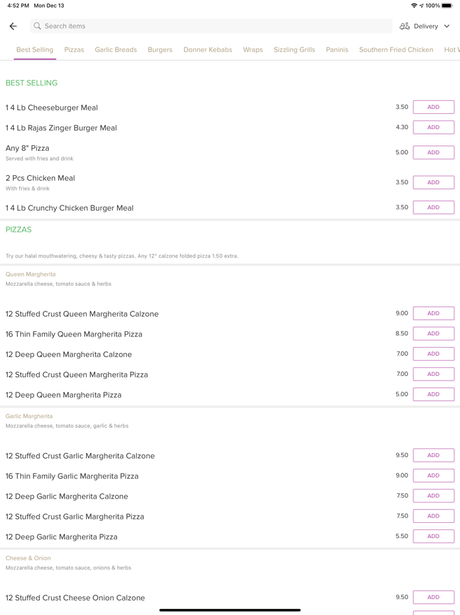Image resolution: width=460 pixels, height=615 pixels.
Task: Tap the back arrow icon
Action: tap(13, 26)
